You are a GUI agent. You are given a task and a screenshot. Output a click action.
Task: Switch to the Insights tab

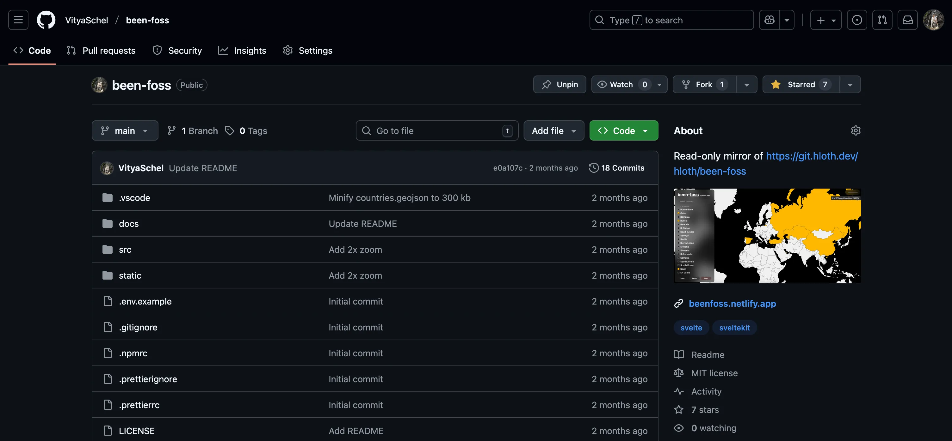coord(242,51)
